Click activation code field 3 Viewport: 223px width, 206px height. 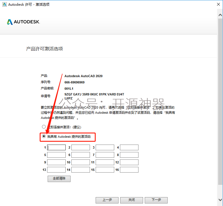pos(105,147)
